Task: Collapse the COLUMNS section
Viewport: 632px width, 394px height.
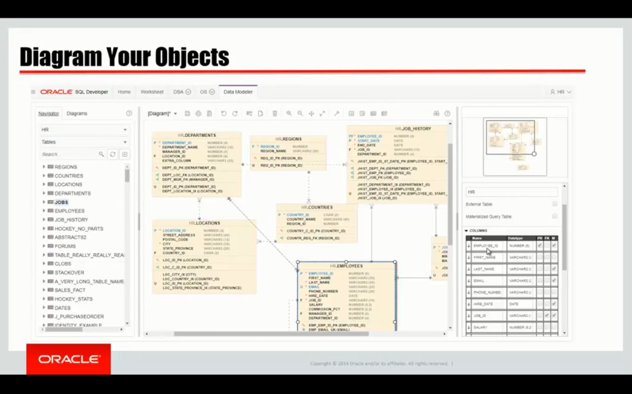Action: point(467,231)
